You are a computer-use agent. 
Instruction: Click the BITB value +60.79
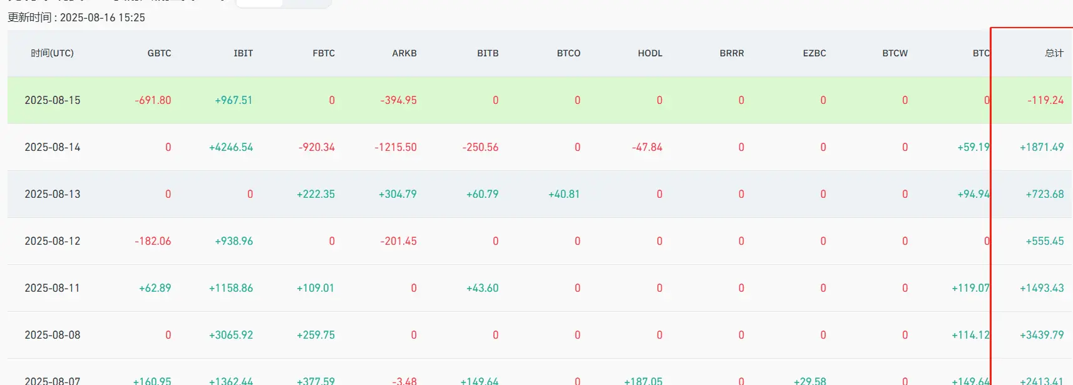coord(483,194)
